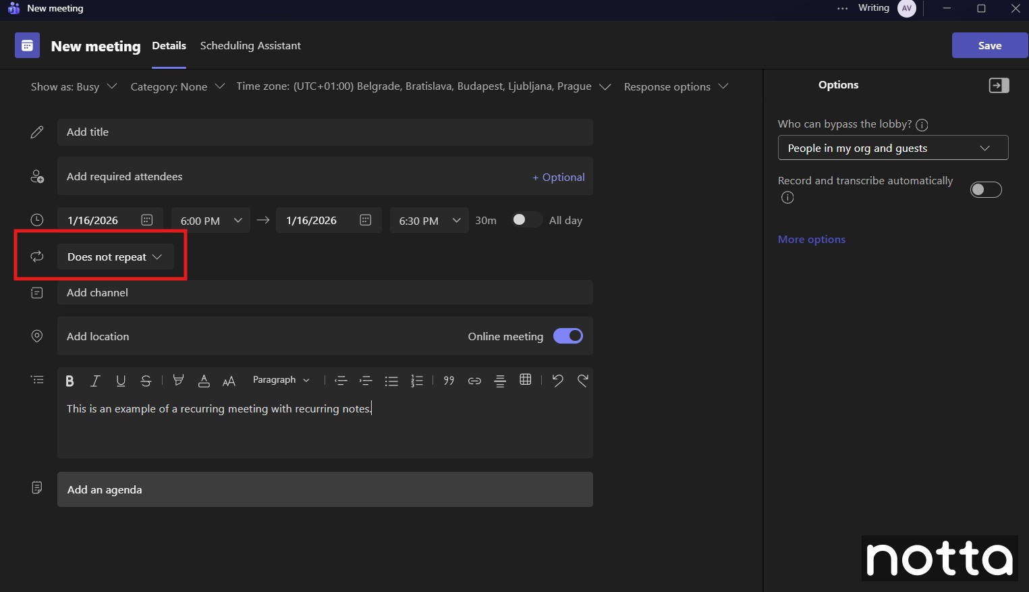Apply strikethrough to text
The image size is (1029, 592).
point(146,381)
